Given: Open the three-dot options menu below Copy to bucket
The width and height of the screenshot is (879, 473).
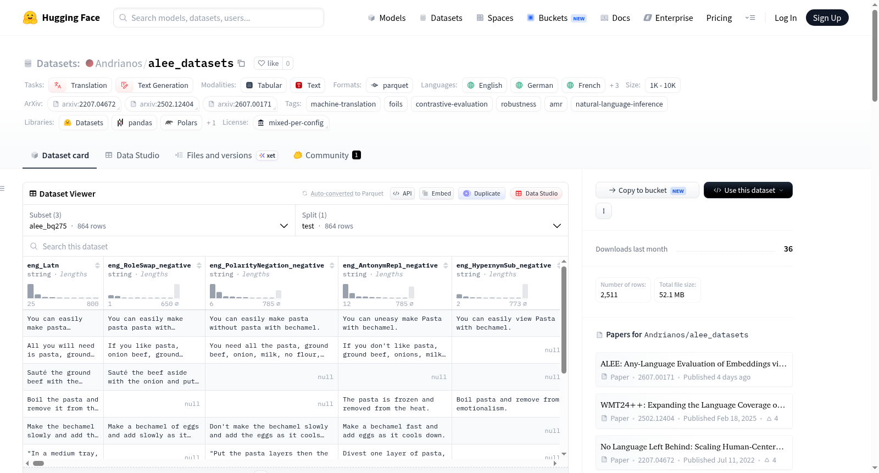Looking at the screenshot, I should pyautogui.click(x=604, y=211).
